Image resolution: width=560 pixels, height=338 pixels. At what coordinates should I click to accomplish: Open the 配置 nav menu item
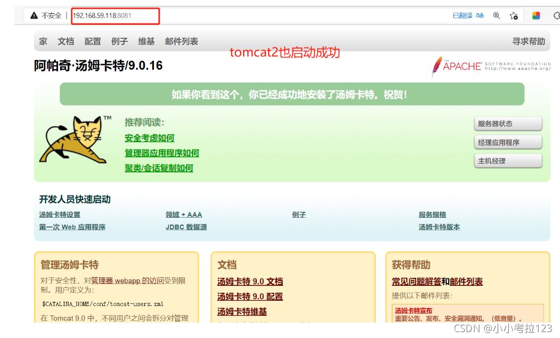[x=93, y=42]
